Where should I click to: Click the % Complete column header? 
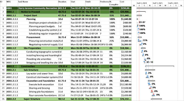(x=115, y=3)
